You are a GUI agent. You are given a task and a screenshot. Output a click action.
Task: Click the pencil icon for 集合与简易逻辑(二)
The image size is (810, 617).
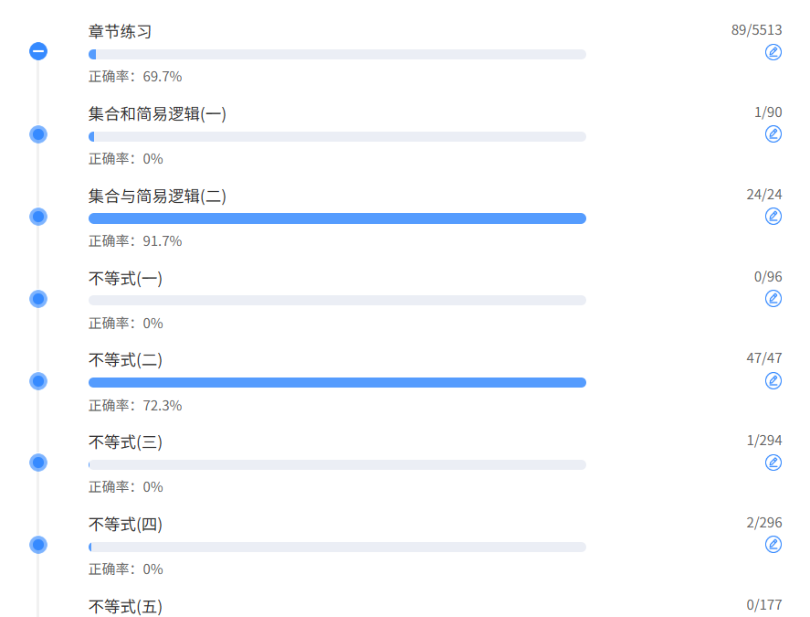point(773,217)
